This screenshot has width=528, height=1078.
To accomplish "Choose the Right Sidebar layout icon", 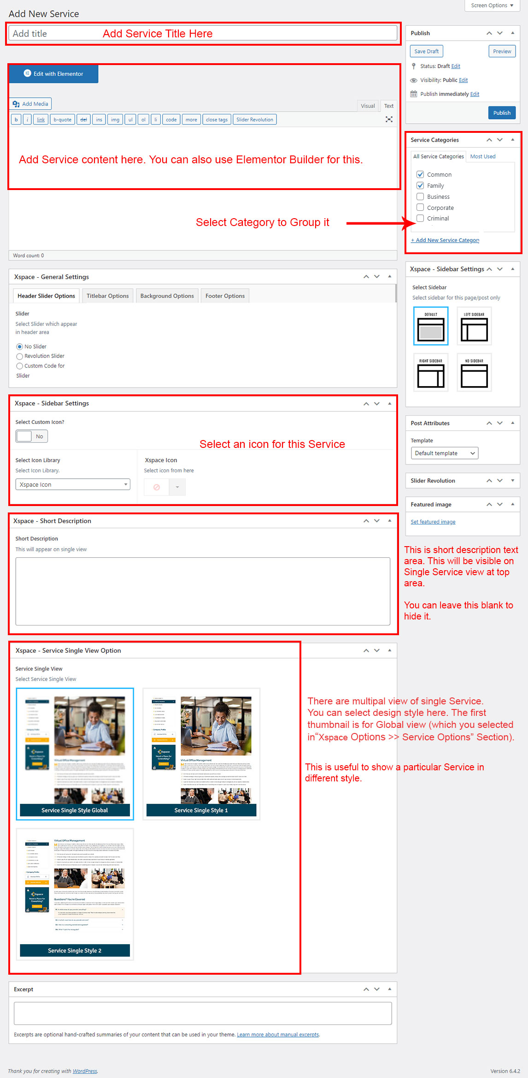I will (430, 372).
